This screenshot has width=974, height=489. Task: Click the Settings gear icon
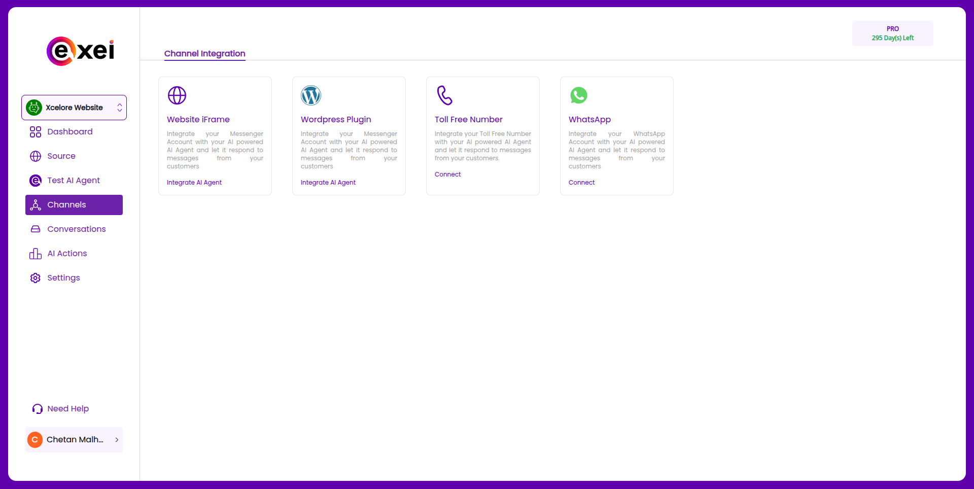[36, 278]
